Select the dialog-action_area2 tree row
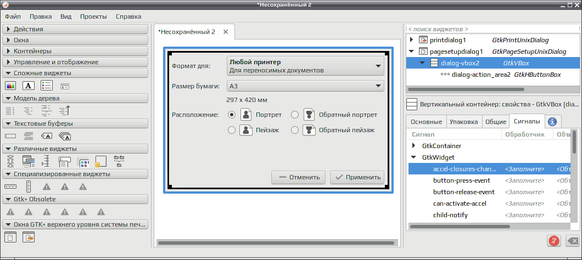This screenshot has height=260, width=582. [493, 75]
